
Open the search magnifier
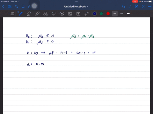click(16, 7)
